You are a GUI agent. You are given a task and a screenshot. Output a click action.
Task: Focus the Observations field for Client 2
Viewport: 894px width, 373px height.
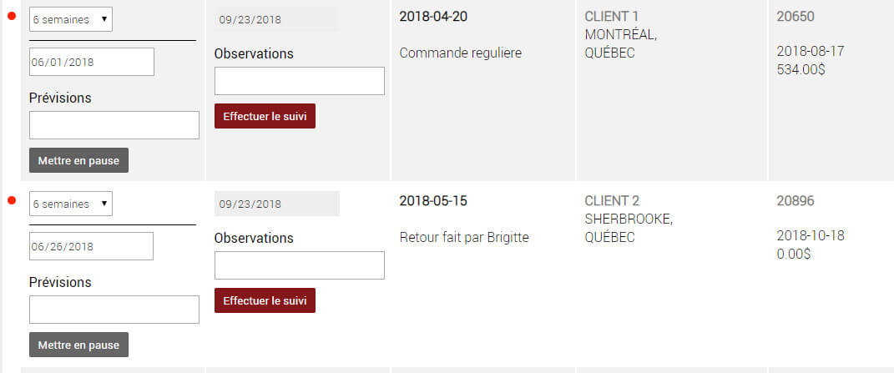click(x=300, y=265)
